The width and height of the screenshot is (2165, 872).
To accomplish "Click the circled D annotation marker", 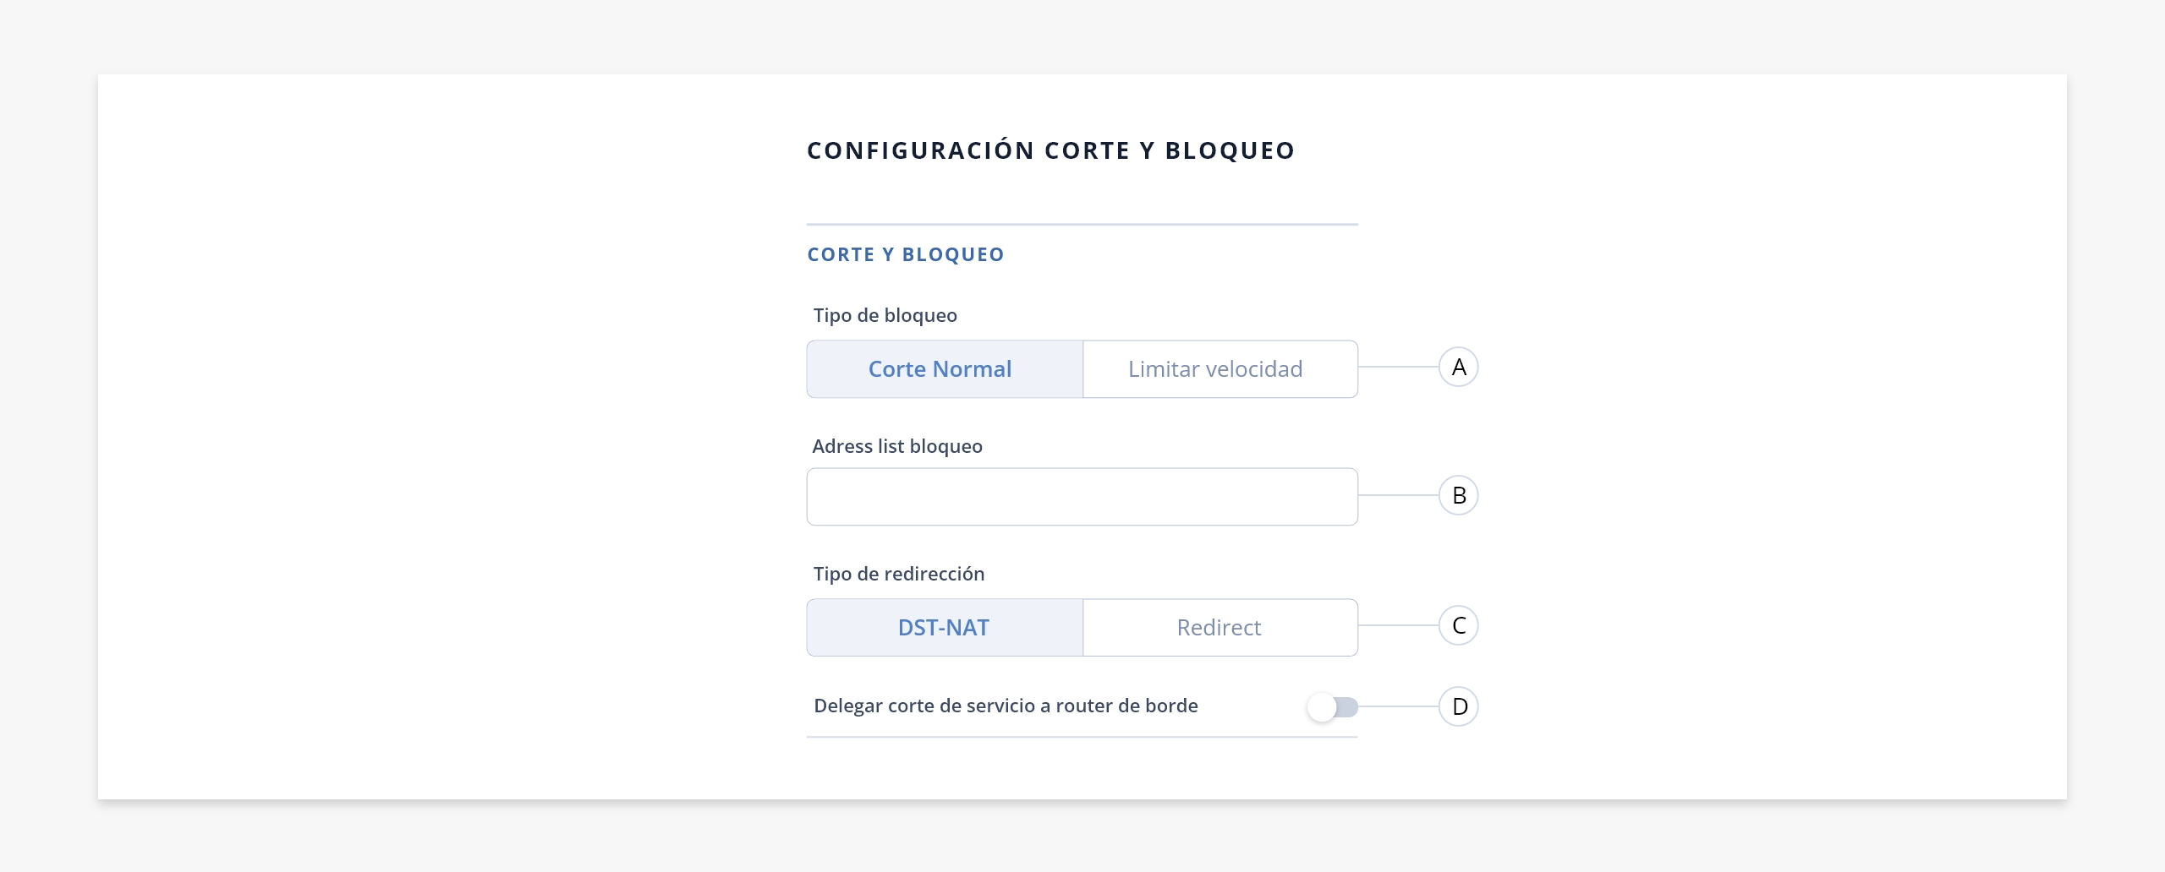I will point(1459,706).
